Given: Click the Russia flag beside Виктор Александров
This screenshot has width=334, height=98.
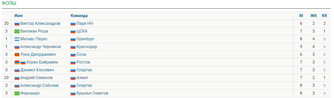Looking at the screenshot, I should (17, 24).
